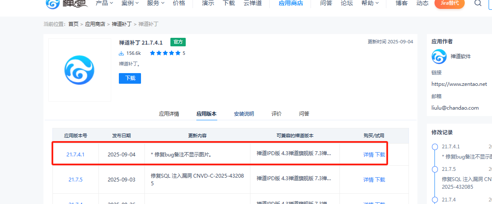Click version number 21.7.4.1 in the table
The width and height of the screenshot is (492, 204).
[76, 154]
